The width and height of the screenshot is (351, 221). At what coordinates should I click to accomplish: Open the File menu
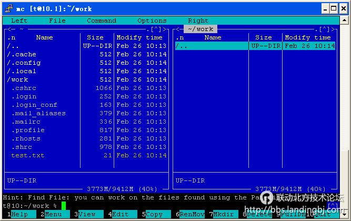coord(57,21)
